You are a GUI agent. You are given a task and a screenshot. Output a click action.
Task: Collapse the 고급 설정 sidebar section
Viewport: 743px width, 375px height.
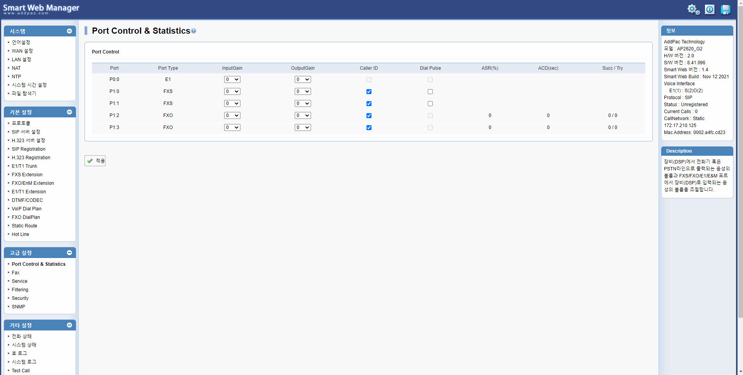(69, 253)
